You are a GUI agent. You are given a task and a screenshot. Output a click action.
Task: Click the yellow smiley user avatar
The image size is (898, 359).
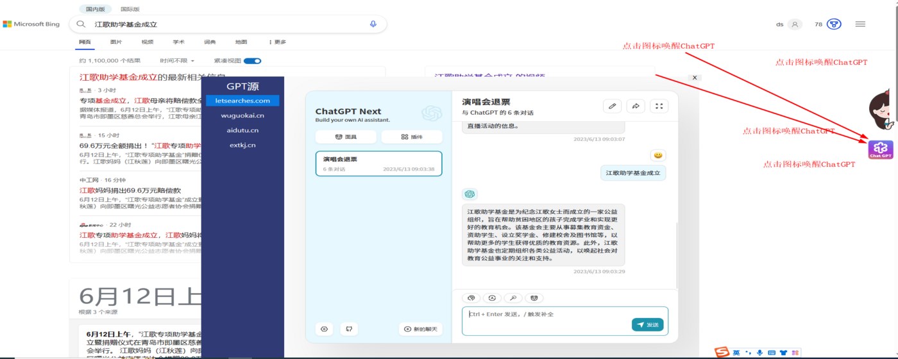tap(657, 155)
